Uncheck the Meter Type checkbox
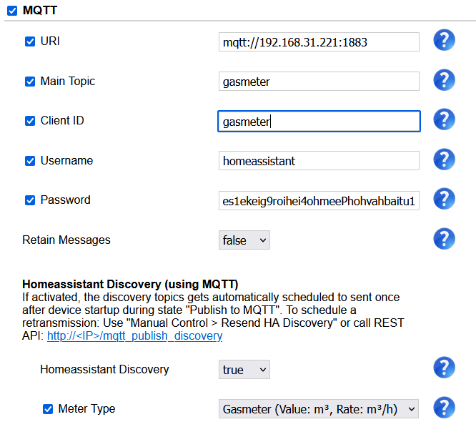This screenshot has height=437, width=476. pos(48,409)
